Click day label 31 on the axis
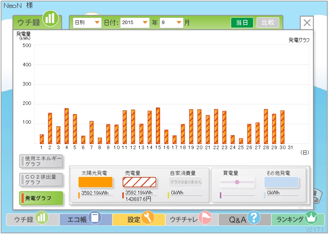The image size is (328, 234). click(x=290, y=147)
